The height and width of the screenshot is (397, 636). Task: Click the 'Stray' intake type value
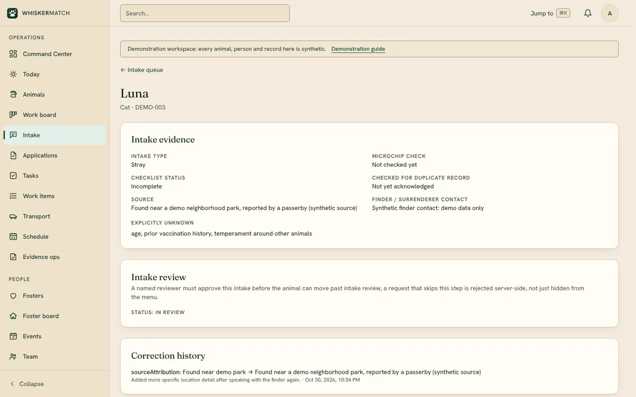tap(138, 165)
